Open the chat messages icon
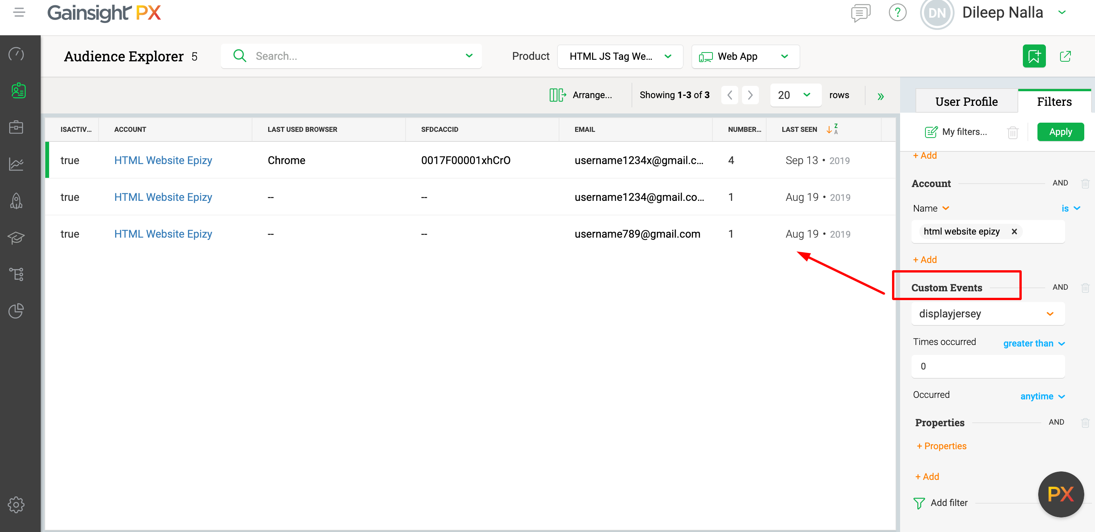This screenshot has width=1095, height=532. 860,13
